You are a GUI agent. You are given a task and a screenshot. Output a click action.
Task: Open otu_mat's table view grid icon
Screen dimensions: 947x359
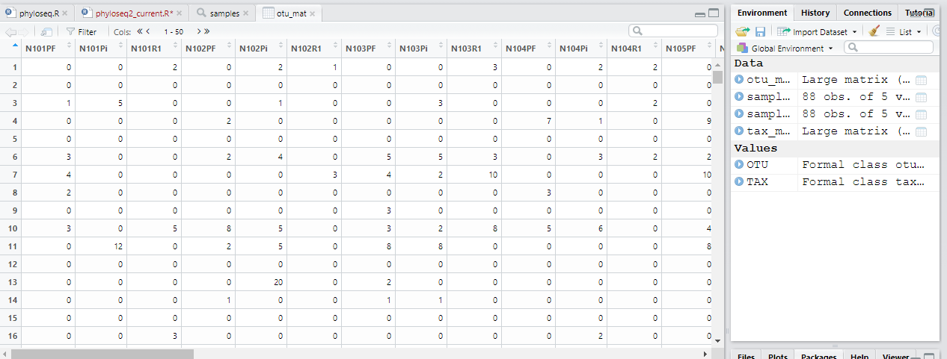tap(921, 80)
